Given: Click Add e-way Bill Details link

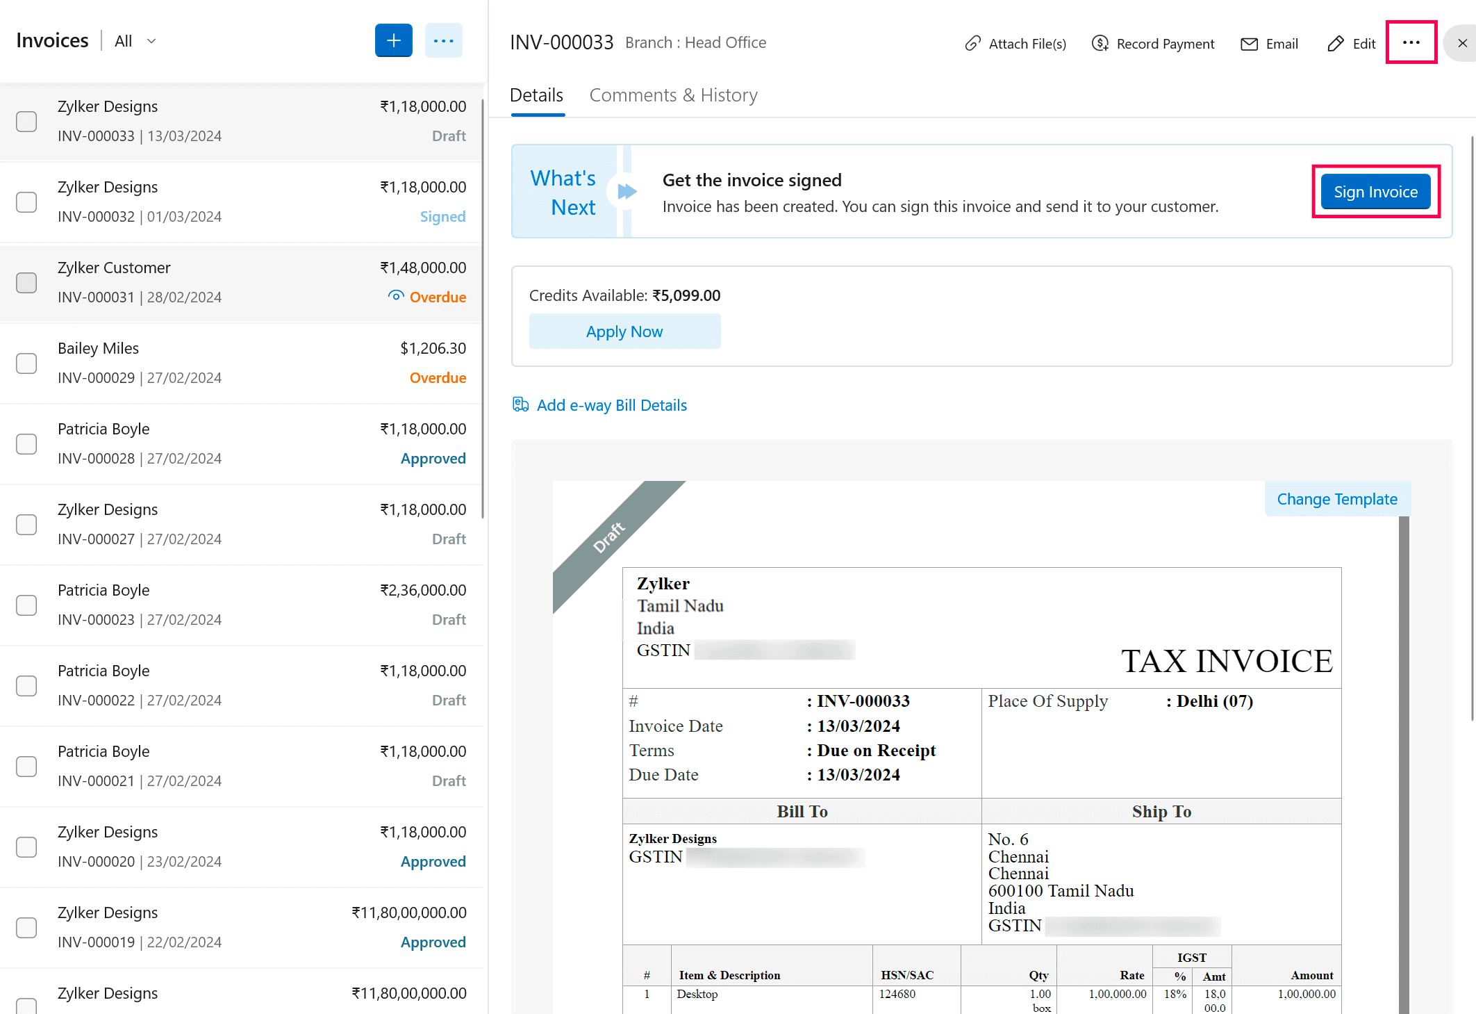Looking at the screenshot, I should coord(611,405).
